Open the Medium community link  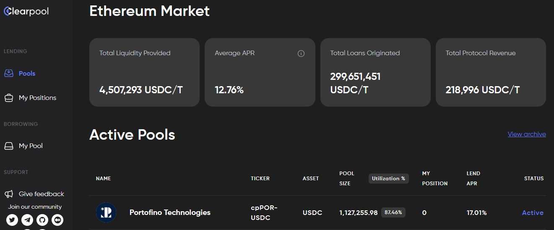pyautogui.click(x=57, y=220)
